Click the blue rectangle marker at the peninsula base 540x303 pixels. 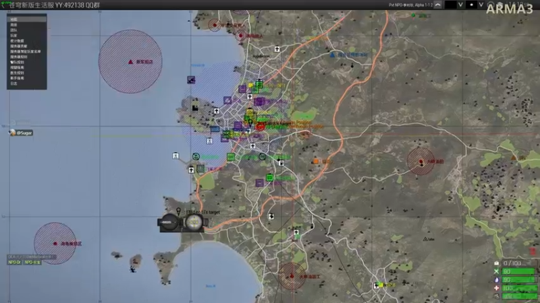pyautogui.click(x=215, y=129)
